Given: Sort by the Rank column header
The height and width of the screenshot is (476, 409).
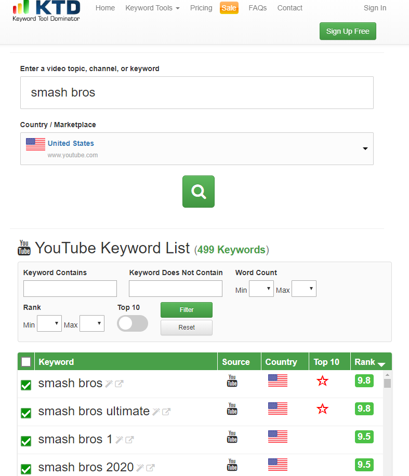Looking at the screenshot, I should [371, 362].
